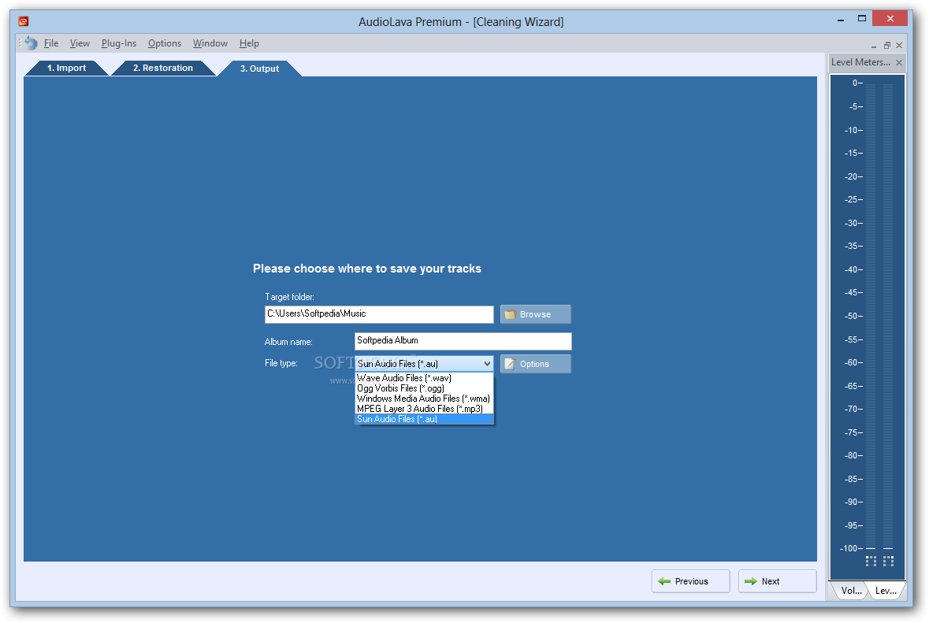The height and width of the screenshot is (623, 929).
Task: Proceed with the Next button
Action: [778, 581]
